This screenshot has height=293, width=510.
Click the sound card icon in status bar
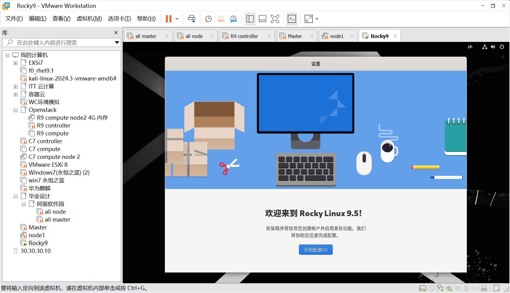449,288
